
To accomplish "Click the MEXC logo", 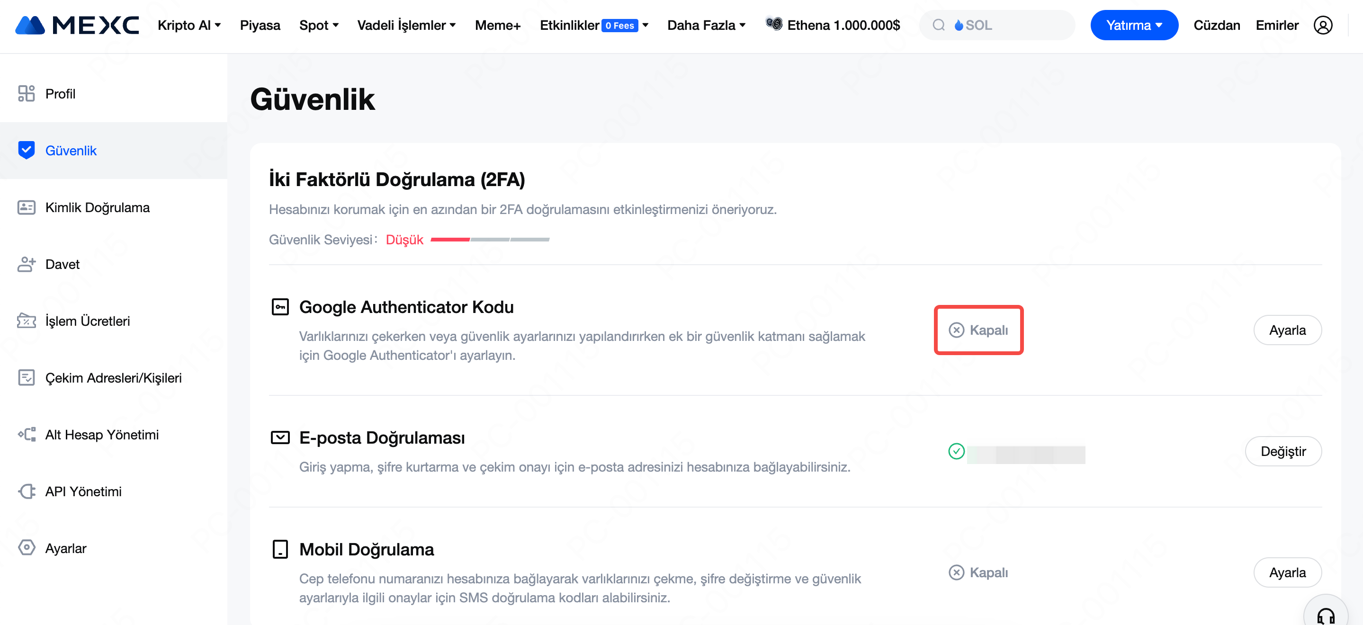I will (77, 25).
